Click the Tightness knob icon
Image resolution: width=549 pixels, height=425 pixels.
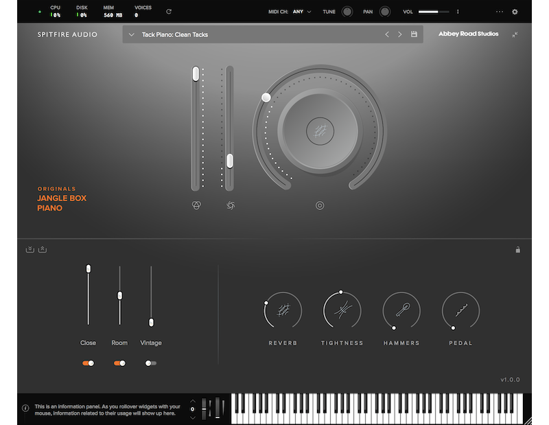pyautogui.click(x=342, y=310)
